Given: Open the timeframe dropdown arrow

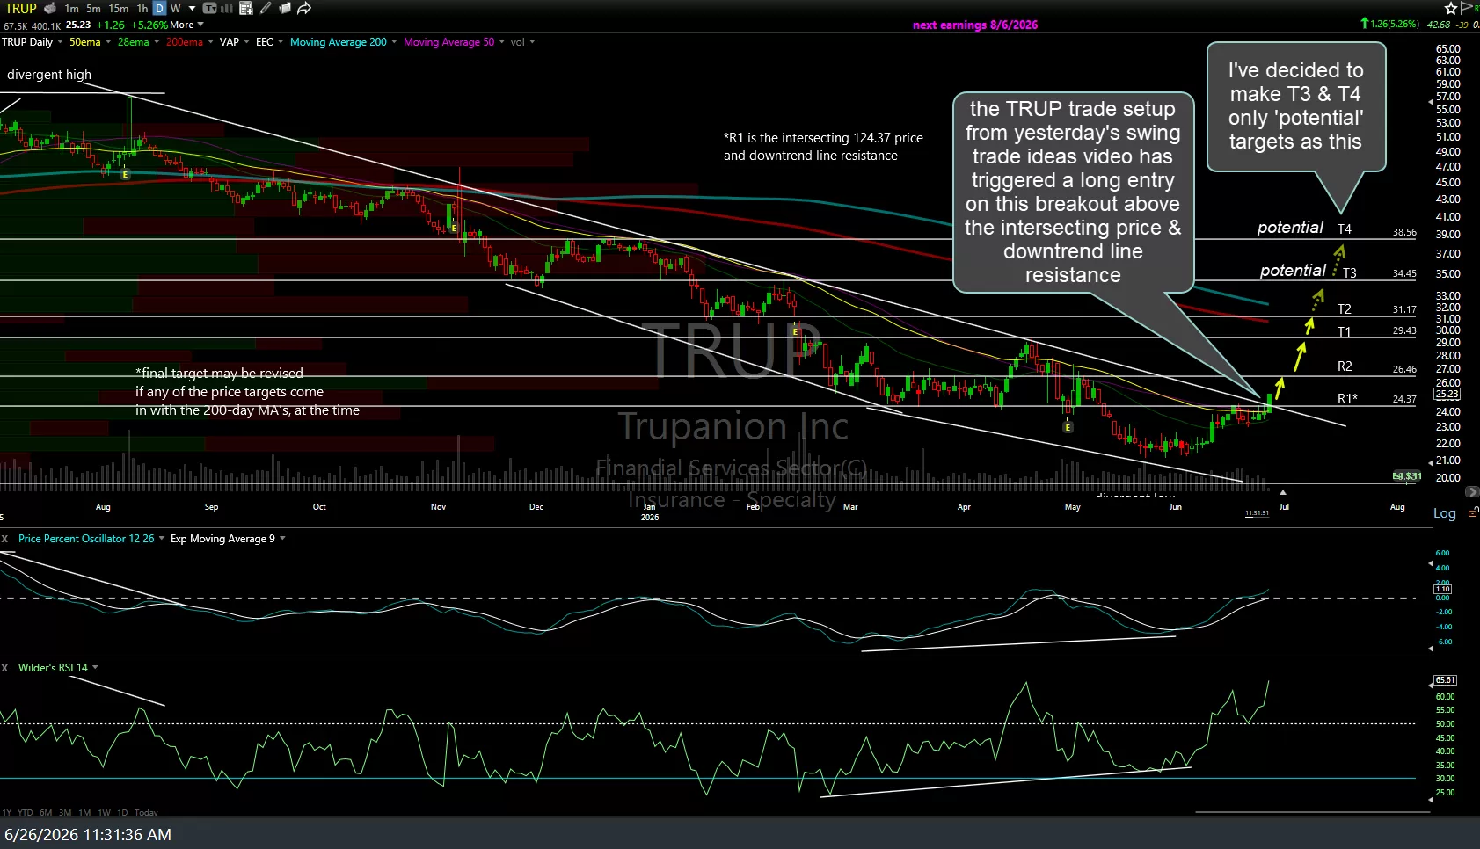Looking at the screenshot, I should point(192,8).
